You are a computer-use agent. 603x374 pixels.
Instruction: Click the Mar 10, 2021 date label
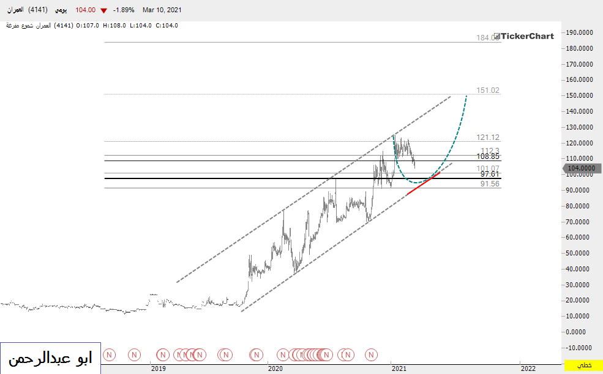pyautogui.click(x=162, y=10)
